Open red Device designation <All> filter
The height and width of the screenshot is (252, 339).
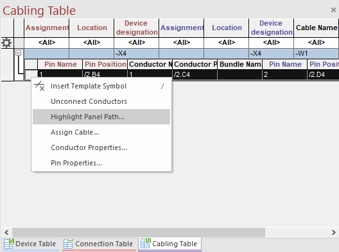point(137,42)
